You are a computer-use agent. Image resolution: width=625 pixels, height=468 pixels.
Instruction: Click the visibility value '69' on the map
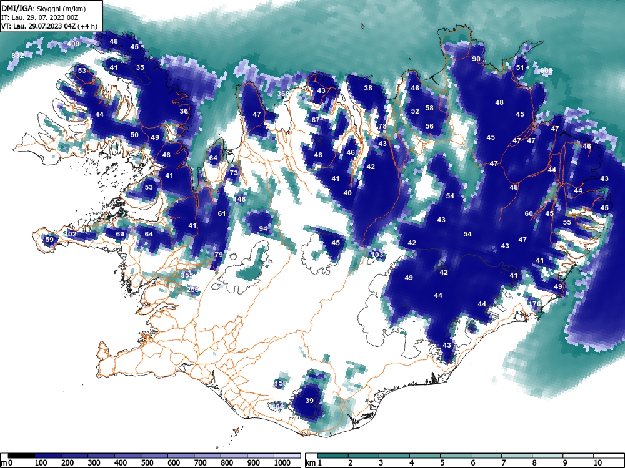pyautogui.click(x=120, y=234)
